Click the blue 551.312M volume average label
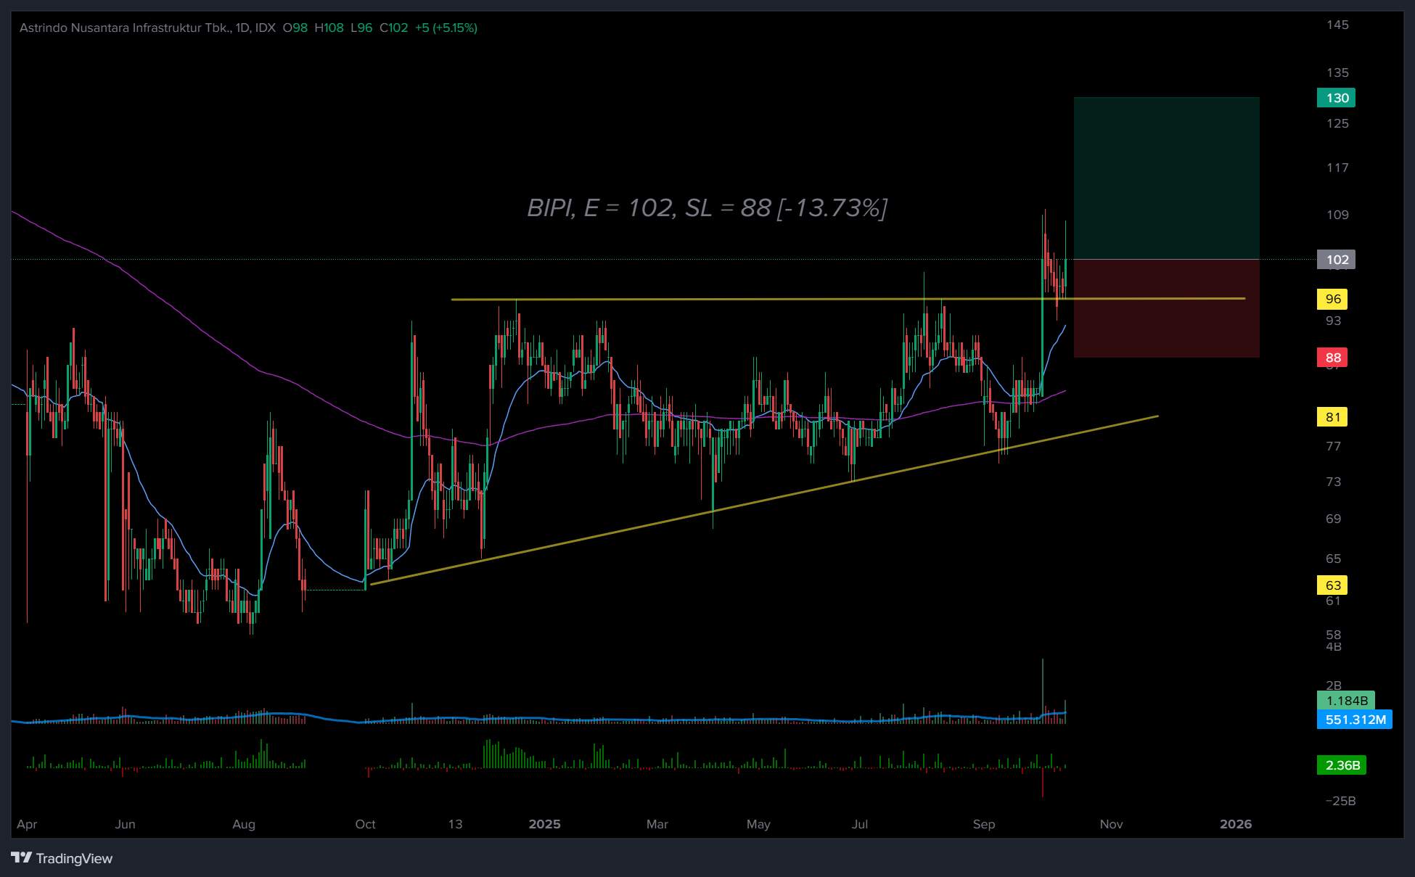Image resolution: width=1415 pixels, height=877 pixels. point(1355,720)
